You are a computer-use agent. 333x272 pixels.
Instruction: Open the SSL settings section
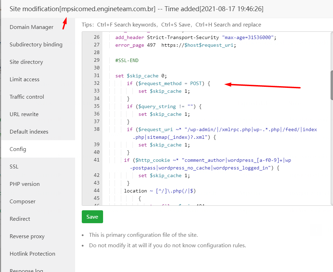pos(14,166)
